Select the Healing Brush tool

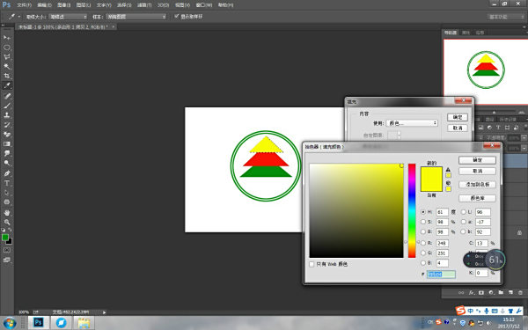(7, 96)
